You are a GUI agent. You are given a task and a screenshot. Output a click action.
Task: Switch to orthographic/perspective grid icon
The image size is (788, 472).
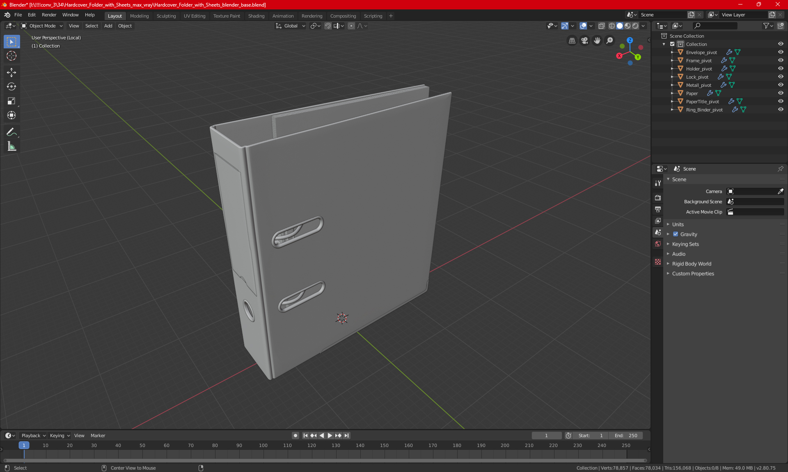click(x=572, y=41)
